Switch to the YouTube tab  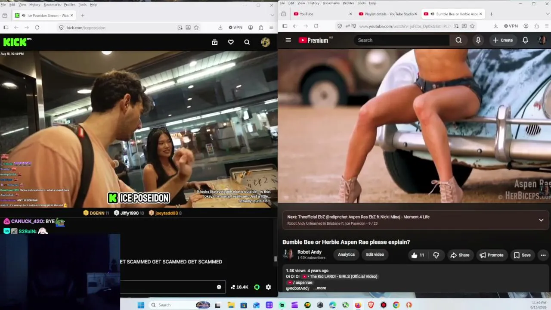point(322,14)
